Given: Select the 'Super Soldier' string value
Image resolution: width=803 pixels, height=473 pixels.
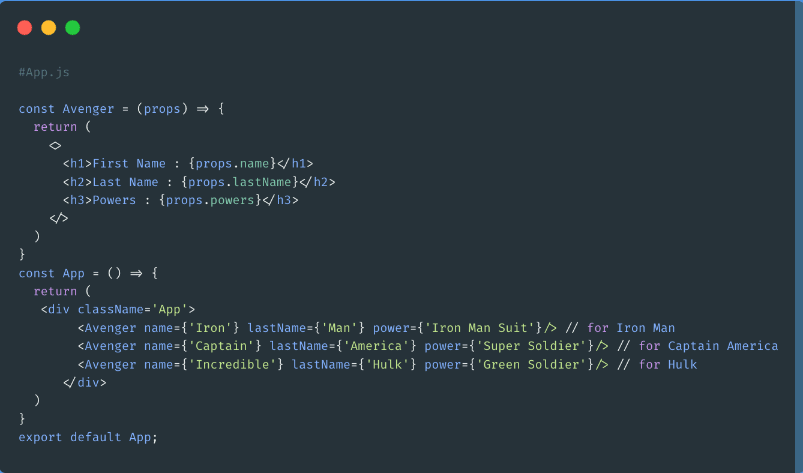Looking at the screenshot, I should click(x=531, y=346).
